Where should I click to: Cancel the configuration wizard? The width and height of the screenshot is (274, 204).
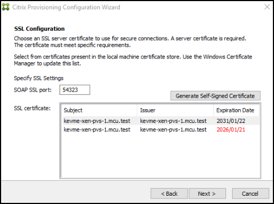[x=250, y=194]
